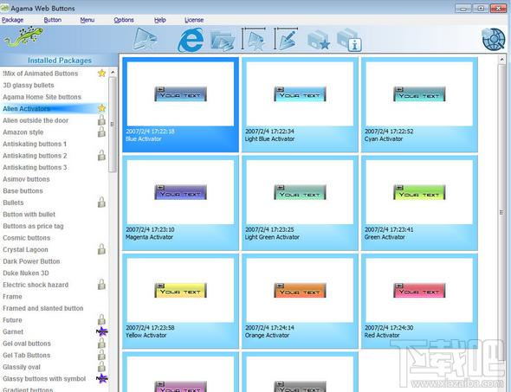Image resolution: width=511 pixels, height=392 pixels.
Task: Click the edit button pencil icon
Action: [286, 39]
